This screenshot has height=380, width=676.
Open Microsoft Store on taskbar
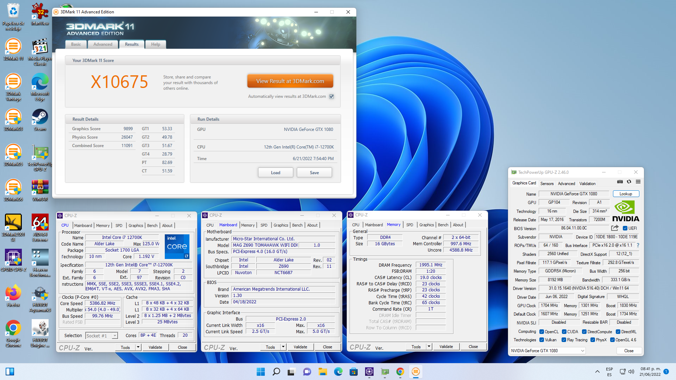coord(353,372)
